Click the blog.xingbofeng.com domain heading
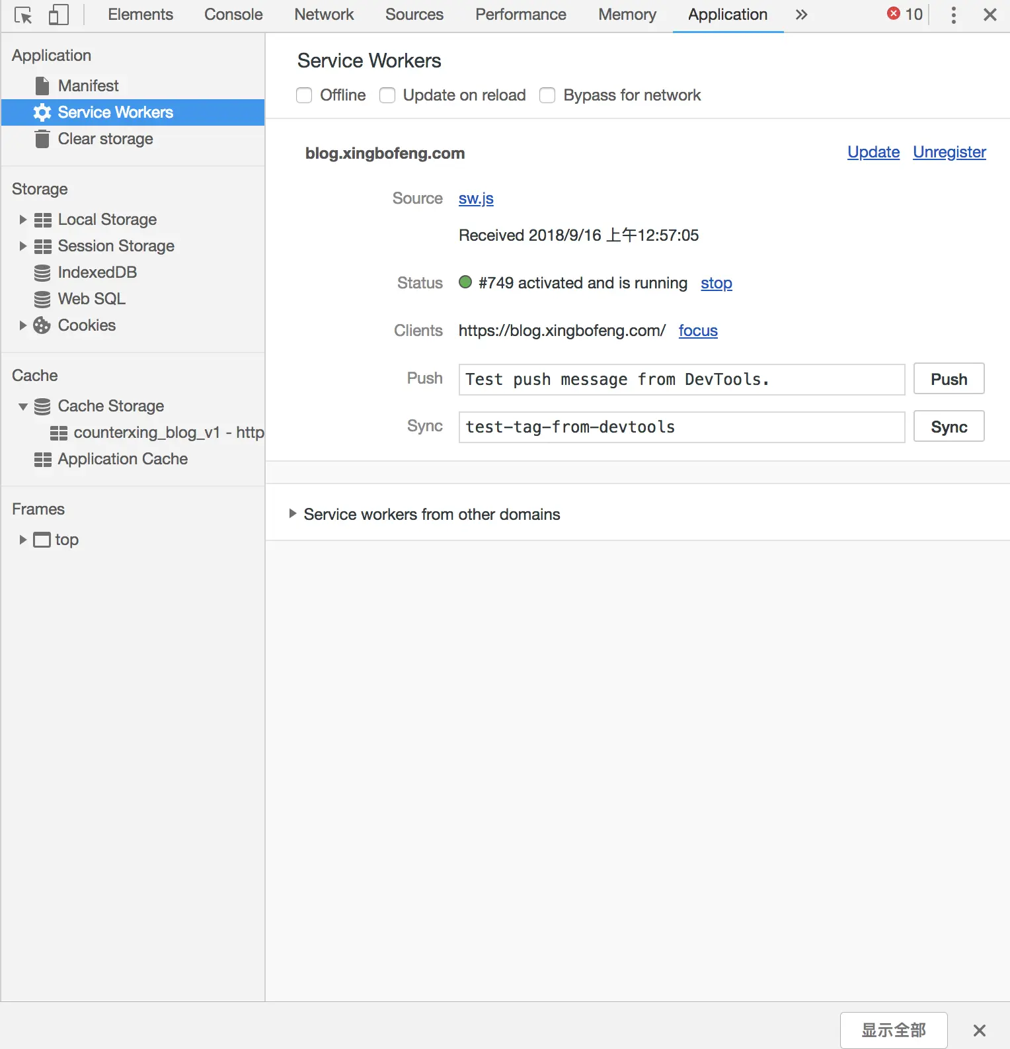 point(385,153)
